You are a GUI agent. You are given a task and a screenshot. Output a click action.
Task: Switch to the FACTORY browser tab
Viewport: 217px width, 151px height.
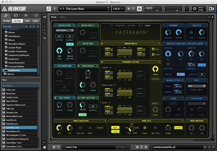click(17, 21)
